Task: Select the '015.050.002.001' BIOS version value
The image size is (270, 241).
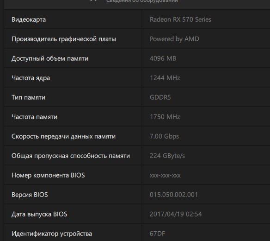Action: [x=174, y=195]
